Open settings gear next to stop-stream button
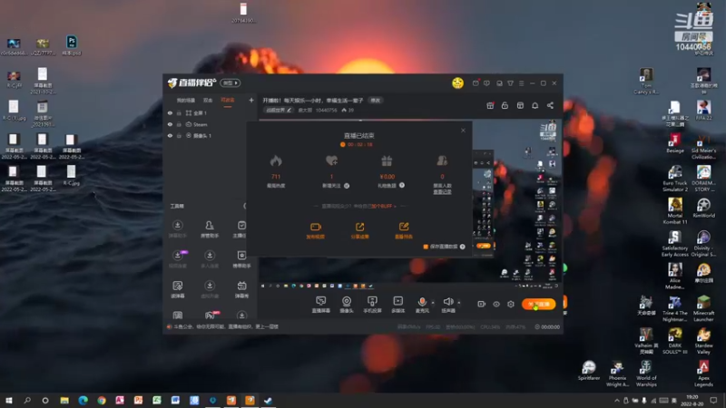Image resolution: width=726 pixels, height=408 pixels. coord(511,304)
